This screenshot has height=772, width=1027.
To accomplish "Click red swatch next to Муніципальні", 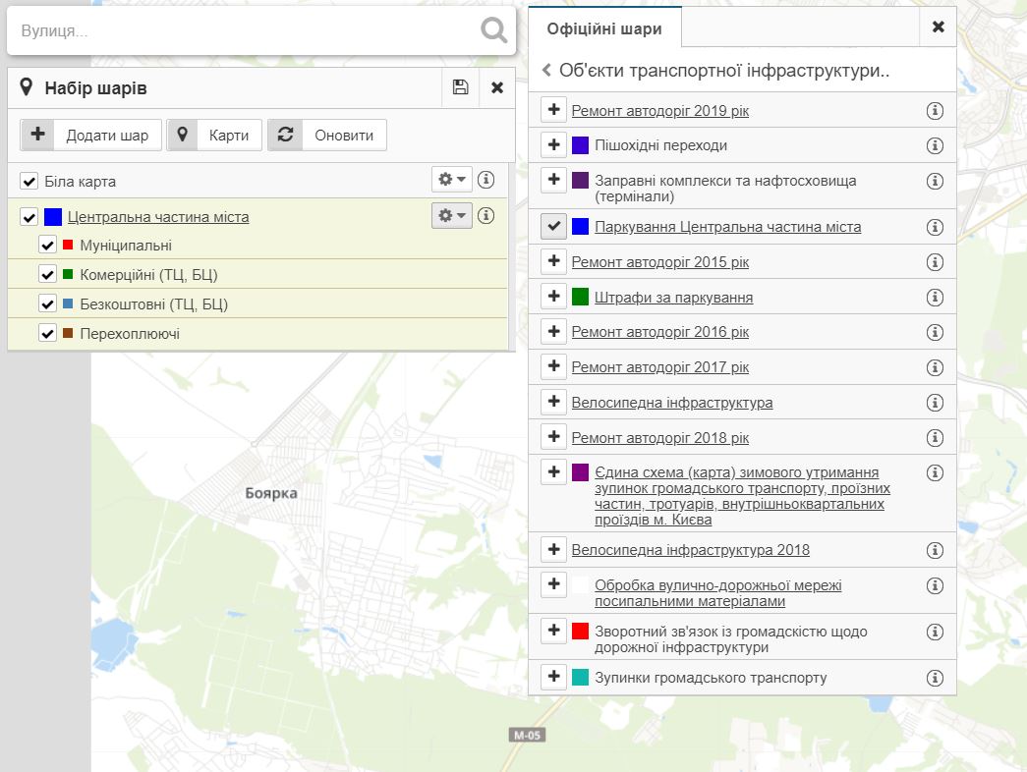I will [x=68, y=245].
